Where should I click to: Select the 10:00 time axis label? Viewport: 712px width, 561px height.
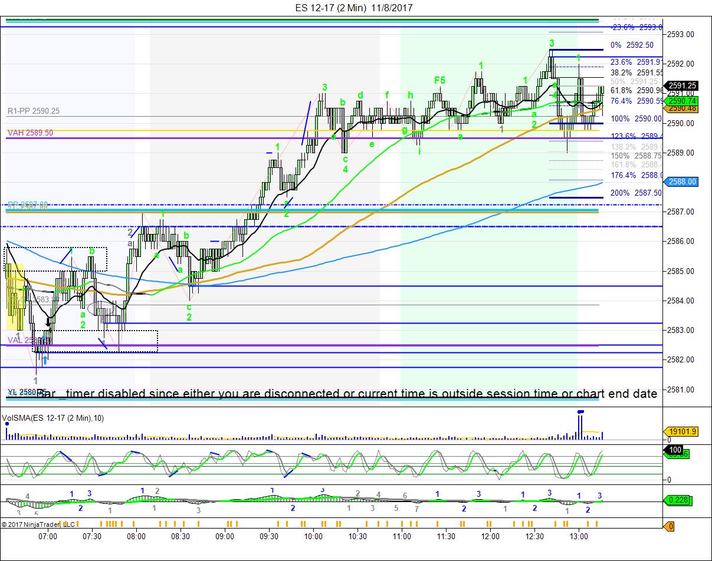click(313, 536)
